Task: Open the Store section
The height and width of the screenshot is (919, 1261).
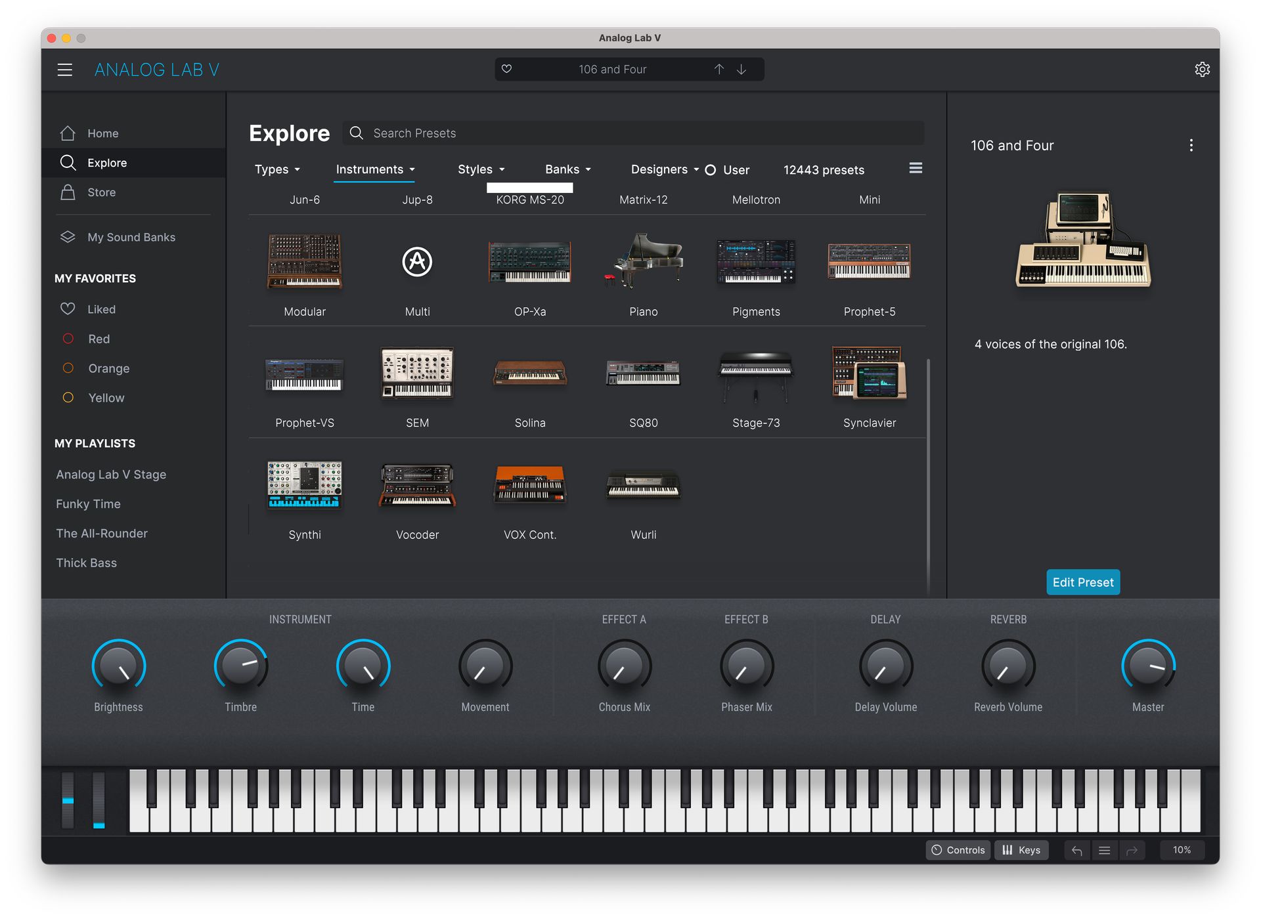Action: (x=134, y=192)
